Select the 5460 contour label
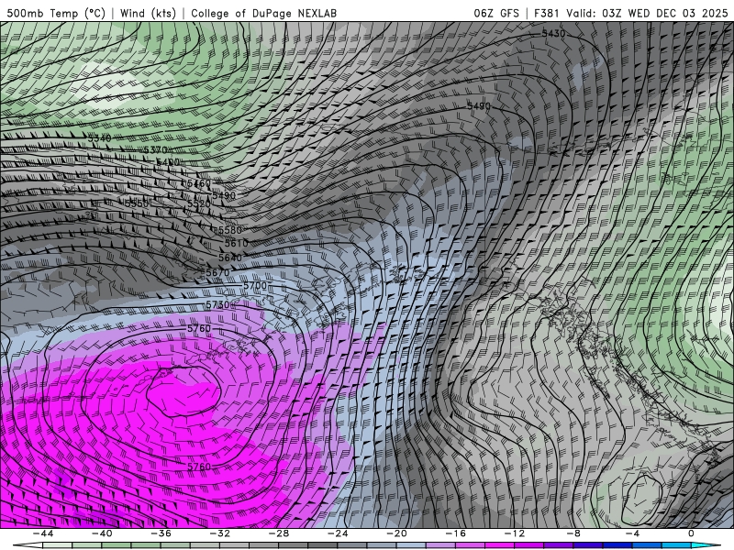This screenshot has height=550, width=734. click(199, 183)
